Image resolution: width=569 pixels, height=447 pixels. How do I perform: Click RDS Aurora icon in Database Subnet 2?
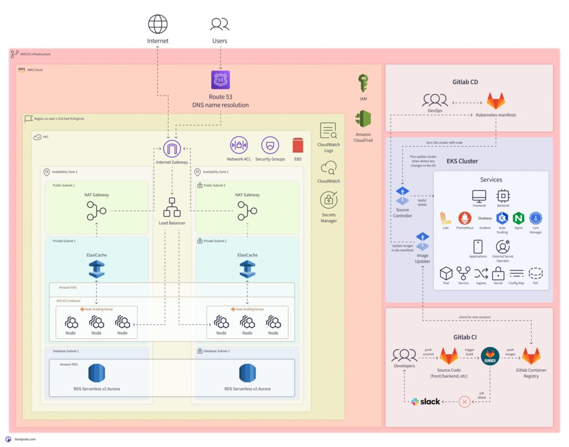tap(247, 373)
